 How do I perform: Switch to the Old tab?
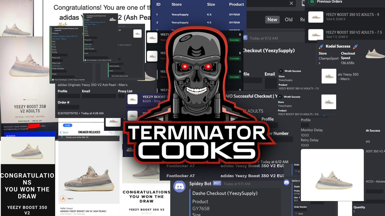[288, 20]
